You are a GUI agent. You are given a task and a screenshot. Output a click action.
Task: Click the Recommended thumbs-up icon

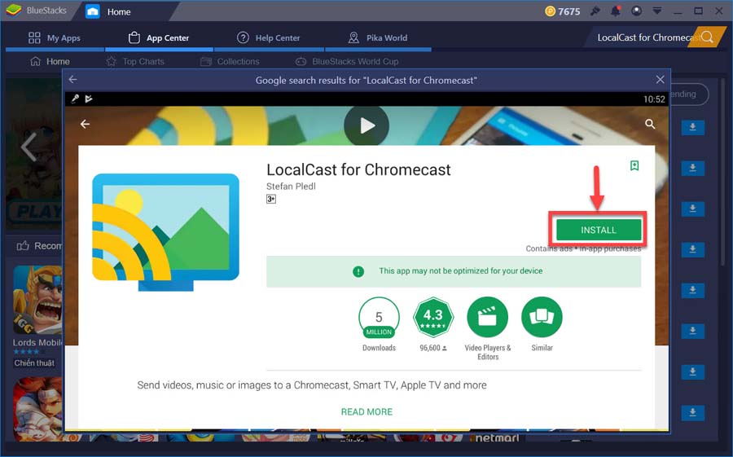(x=23, y=245)
